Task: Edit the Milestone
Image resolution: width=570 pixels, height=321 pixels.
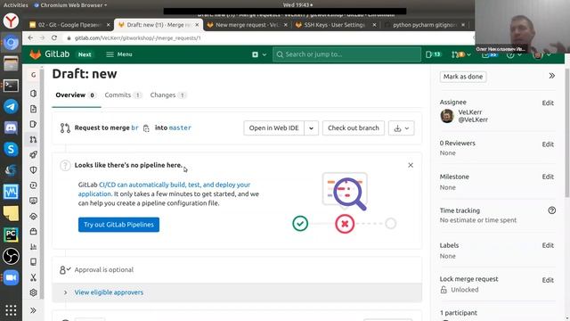Action: click(x=548, y=177)
